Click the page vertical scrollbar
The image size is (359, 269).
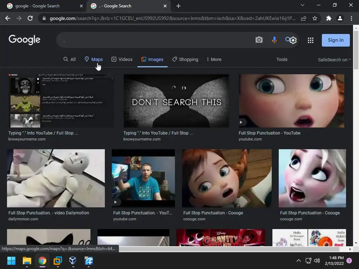coord(356,50)
